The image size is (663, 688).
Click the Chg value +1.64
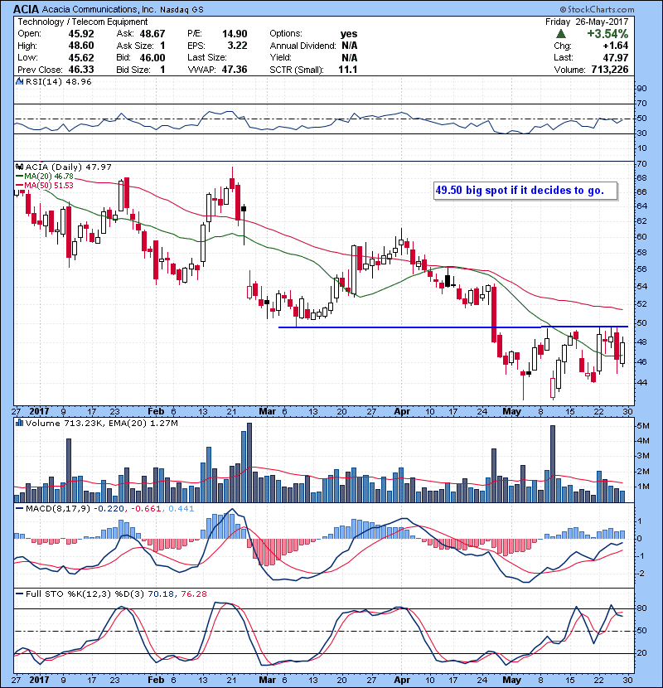(x=616, y=46)
